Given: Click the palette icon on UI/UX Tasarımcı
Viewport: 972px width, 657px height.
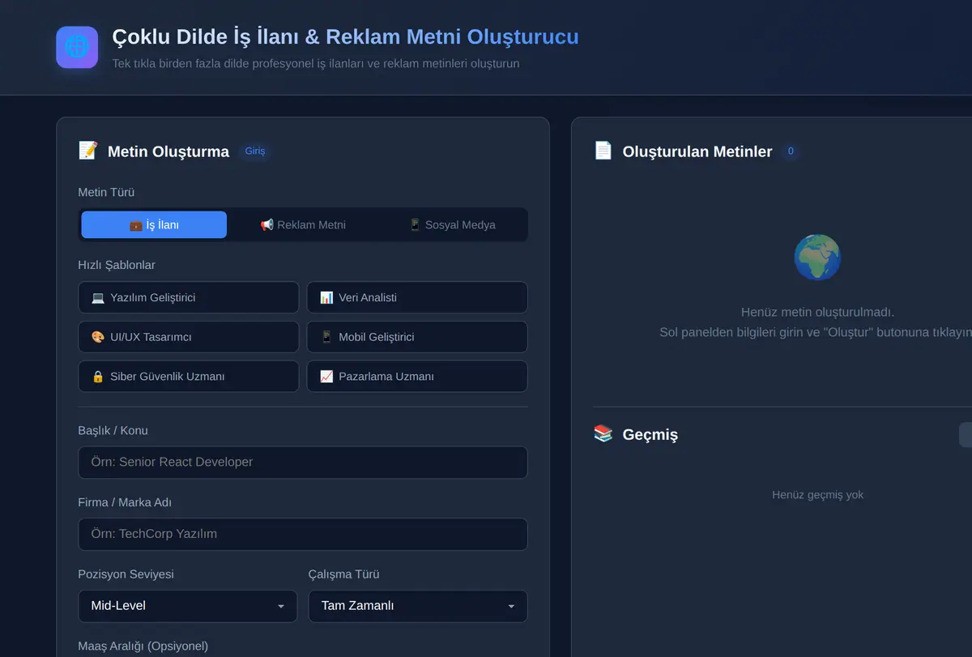Looking at the screenshot, I should coord(98,337).
